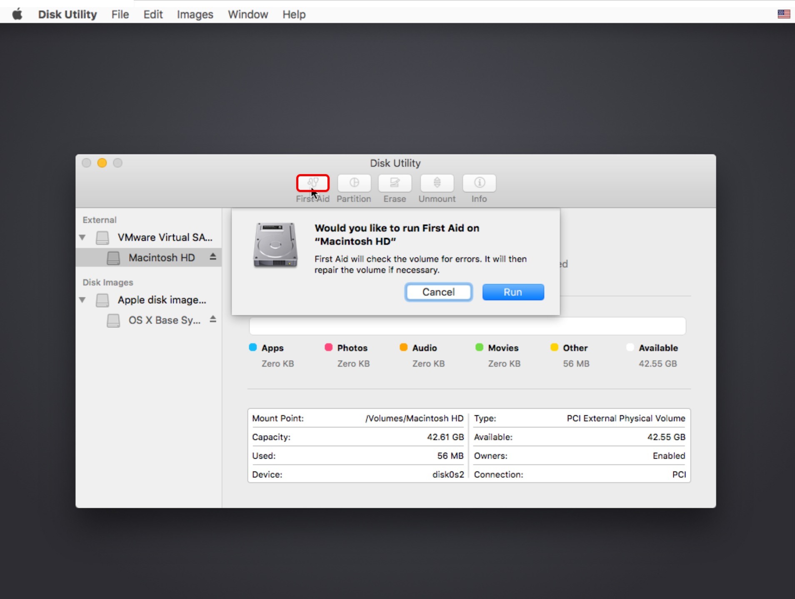Click the Other 56 MB legend value
The width and height of the screenshot is (795, 599).
click(576, 364)
